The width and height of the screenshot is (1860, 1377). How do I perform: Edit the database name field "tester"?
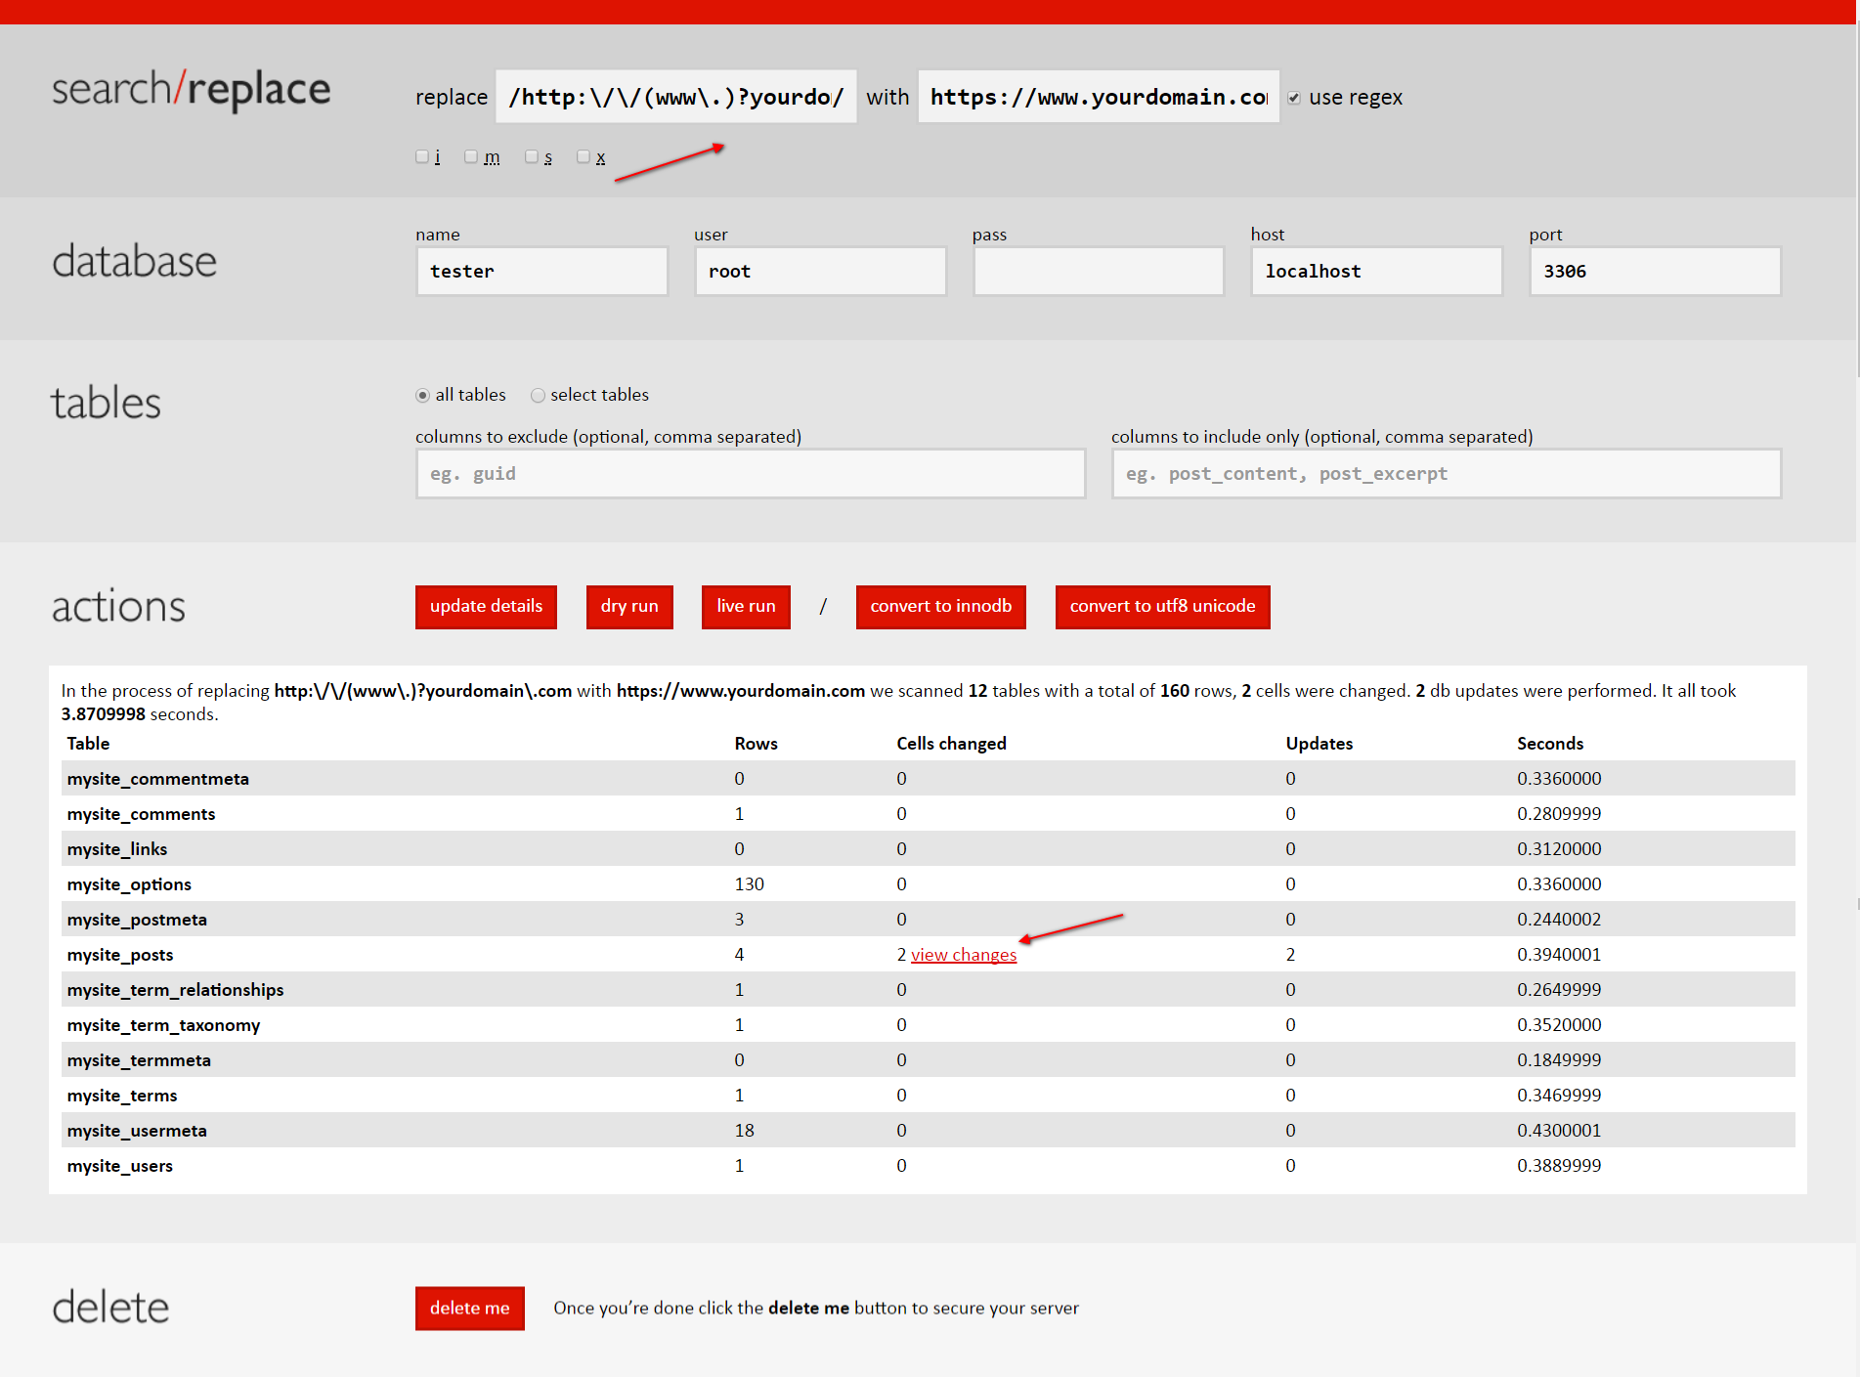[541, 271]
